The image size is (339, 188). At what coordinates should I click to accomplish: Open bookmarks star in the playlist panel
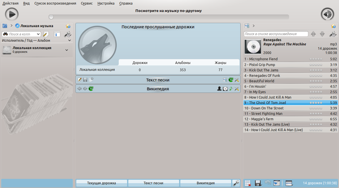(333, 26)
